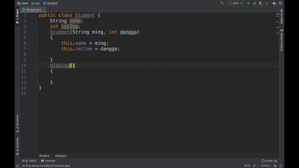Click the ming parameter in the constructor signature
Viewport: 299px width, 168px height.
(98, 32)
